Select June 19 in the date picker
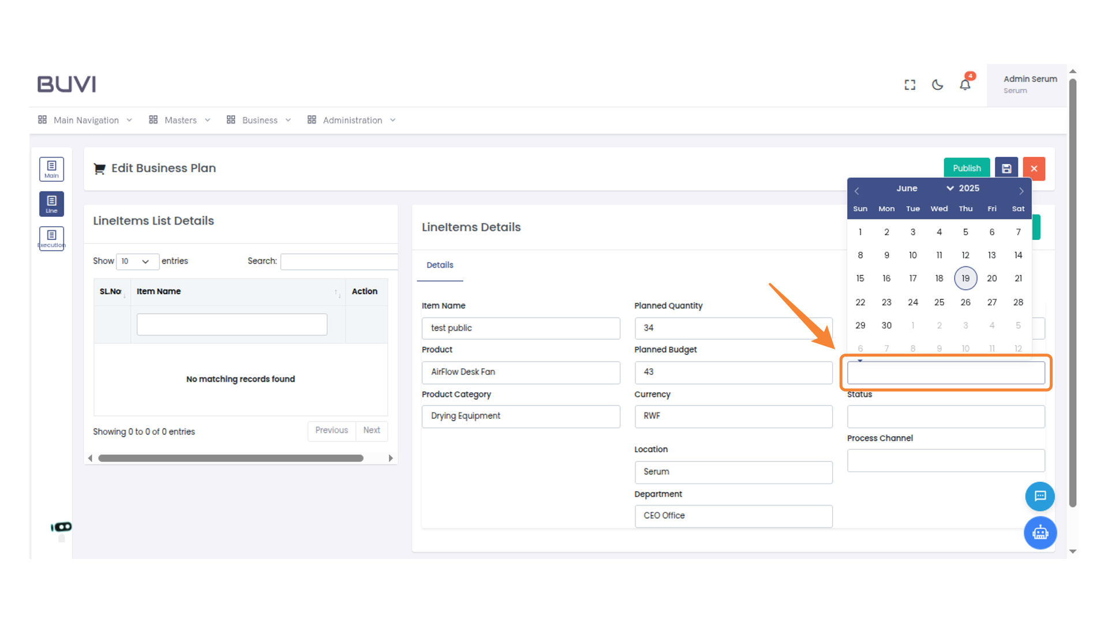This screenshot has height=623, width=1108. coord(965,278)
